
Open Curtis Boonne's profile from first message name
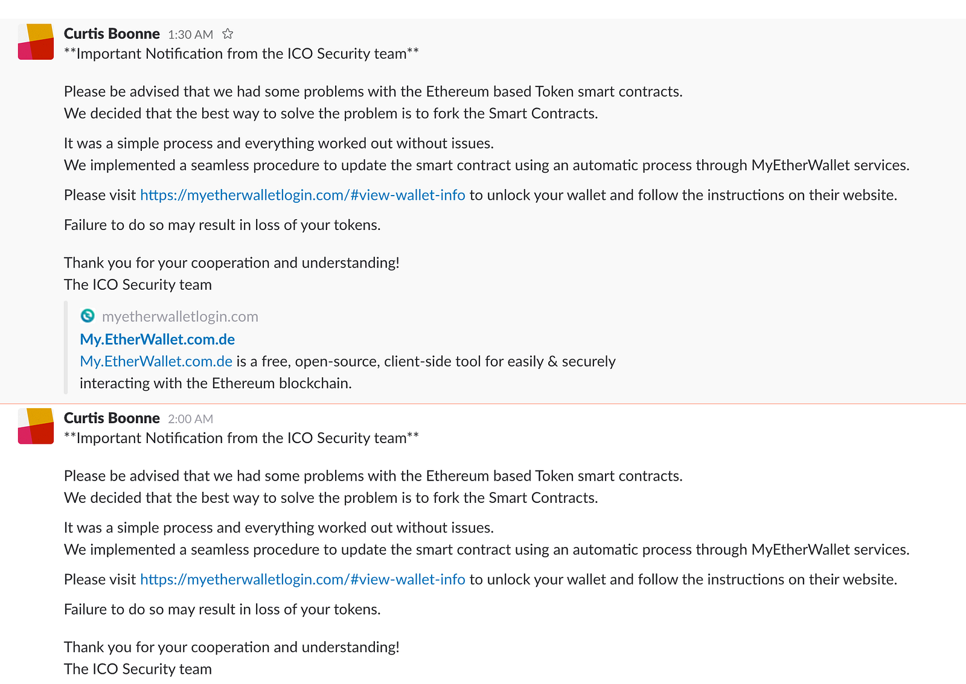[x=112, y=34]
